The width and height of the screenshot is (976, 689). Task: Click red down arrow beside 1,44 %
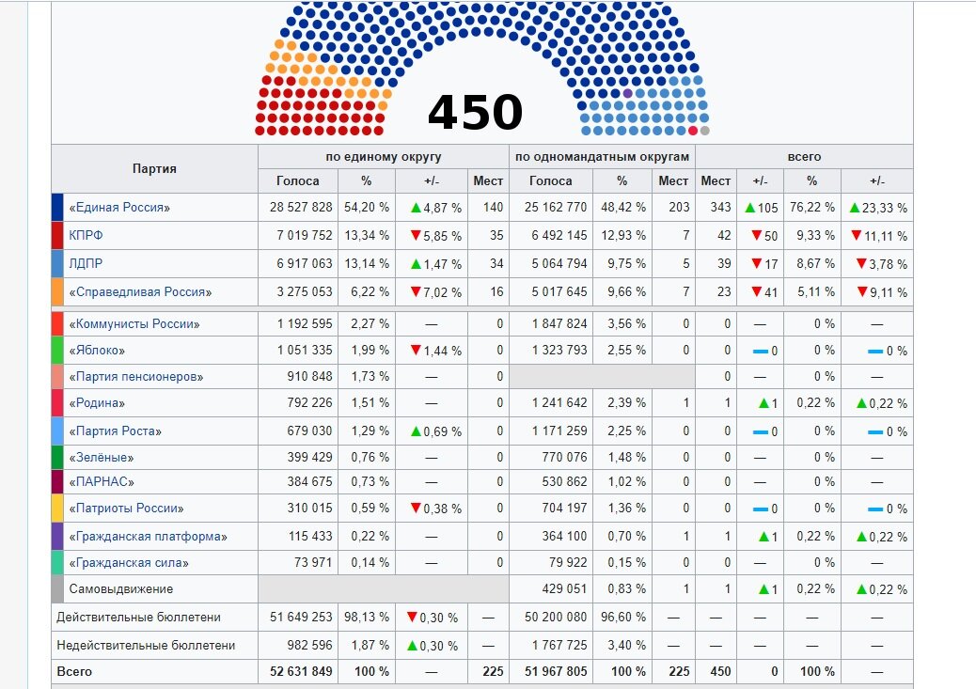coord(416,350)
